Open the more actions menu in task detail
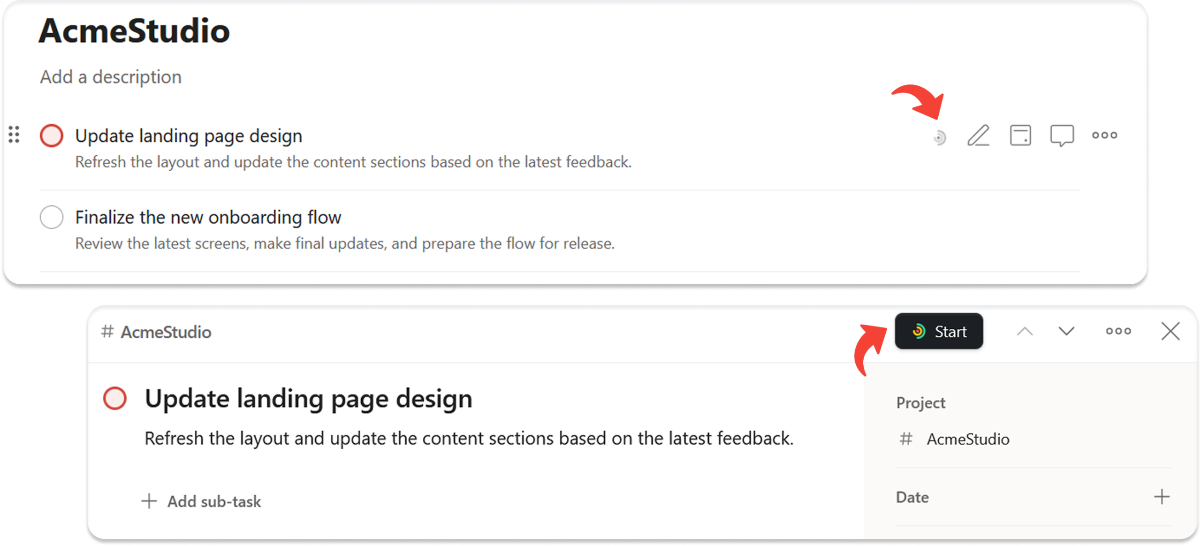The image size is (1201, 546). 1118,331
